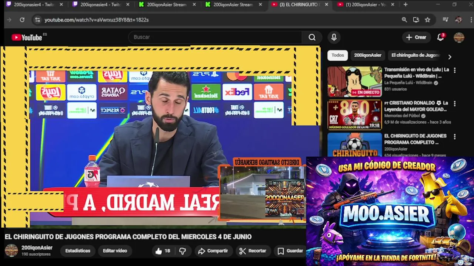Dislike the video with thumbs down
Image resolution: width=474 pixels, height=266 pixels.
coord(183,251)
